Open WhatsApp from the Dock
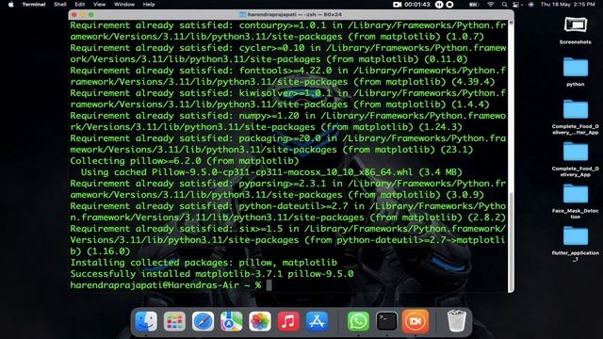 [x=358, y=321]
